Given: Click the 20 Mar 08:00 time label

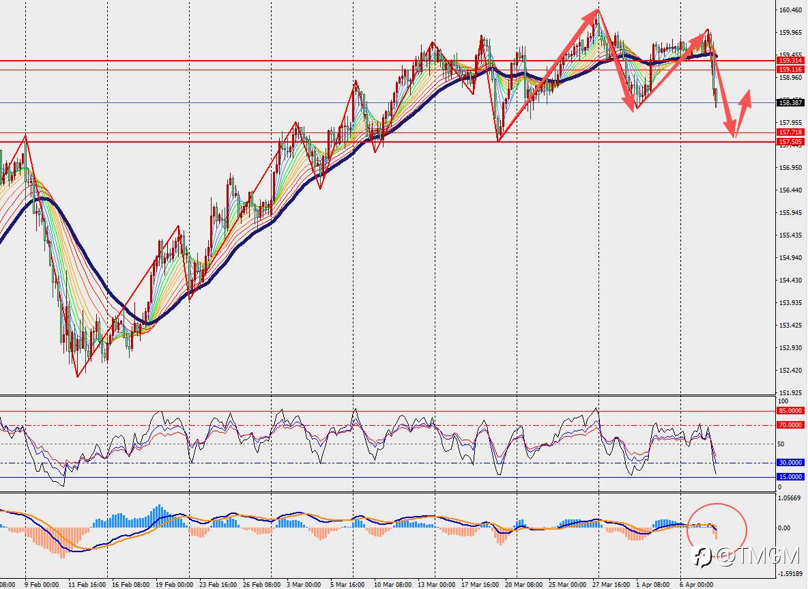Looking at the screenshot, I should [x=523, y=584].
